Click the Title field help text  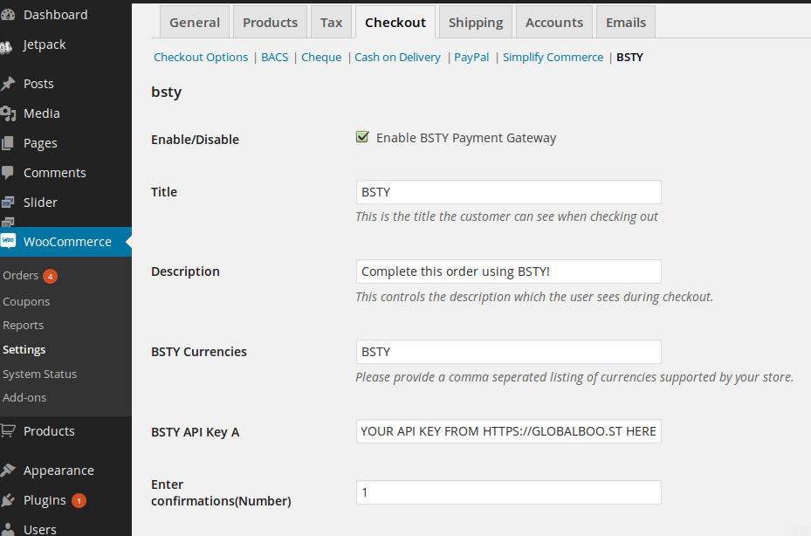coord(506,216)
